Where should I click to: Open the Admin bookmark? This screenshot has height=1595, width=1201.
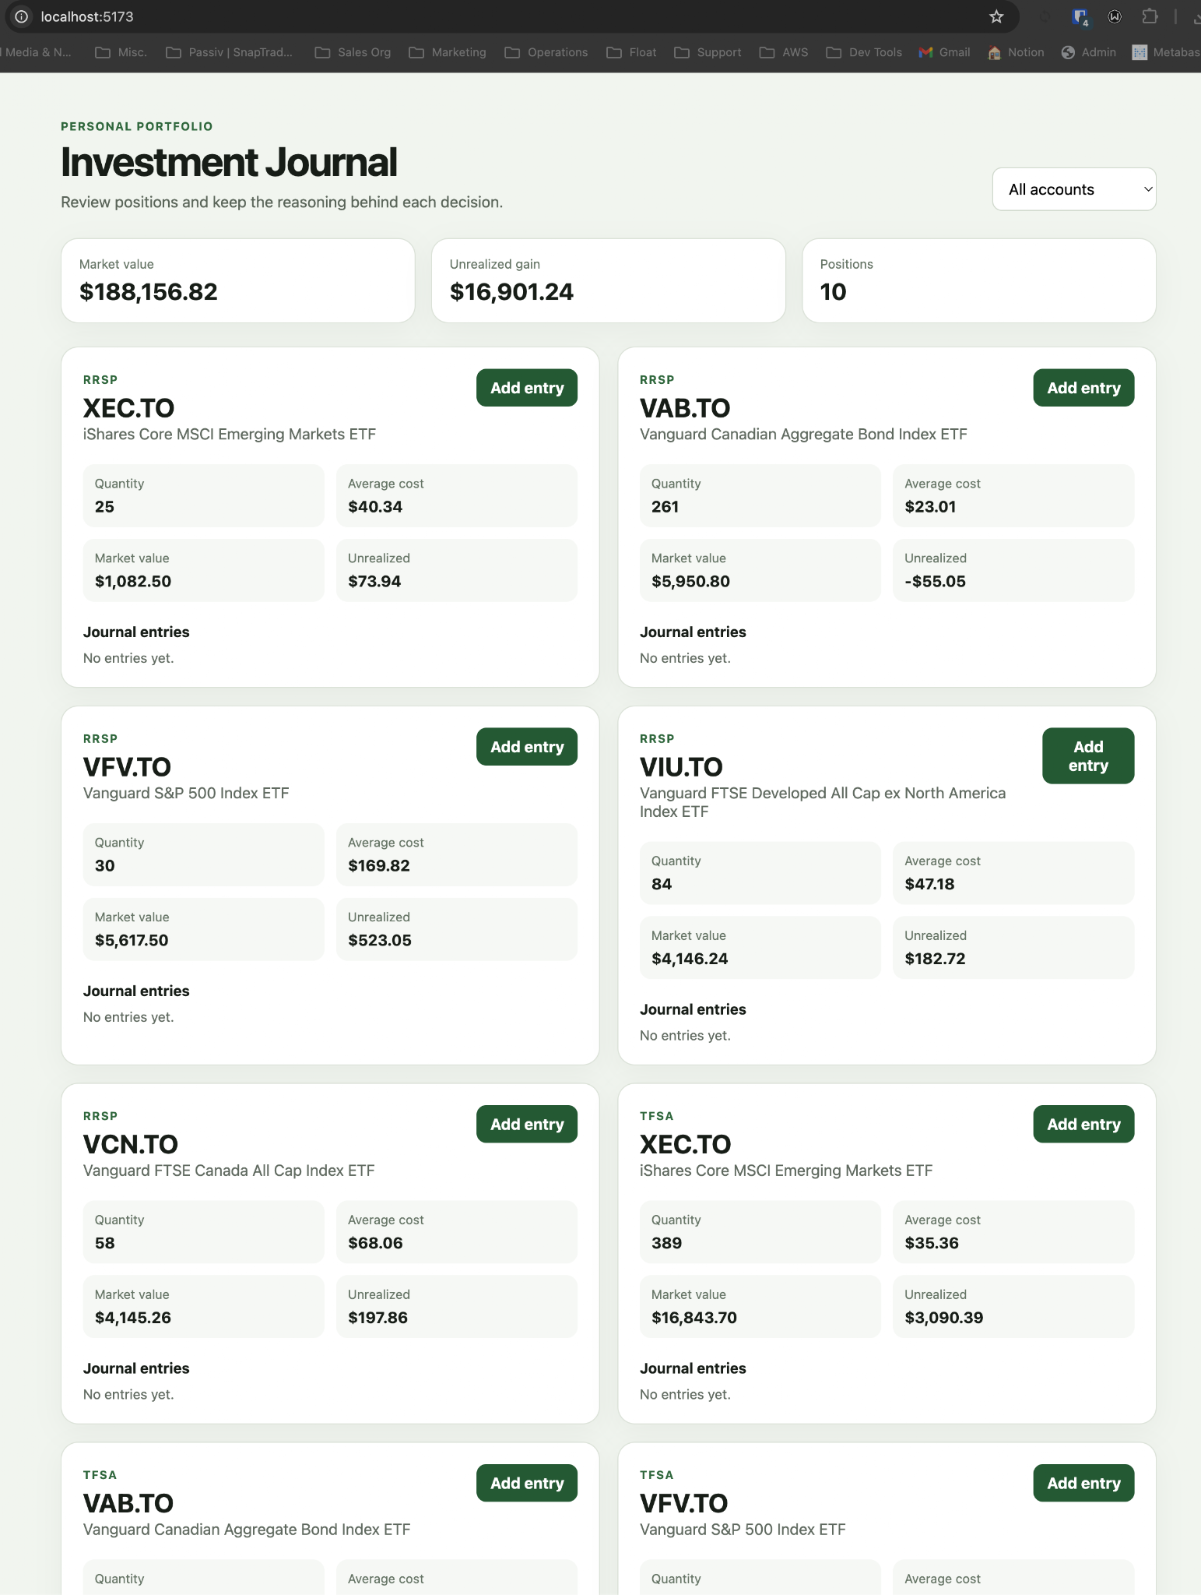1088,52
